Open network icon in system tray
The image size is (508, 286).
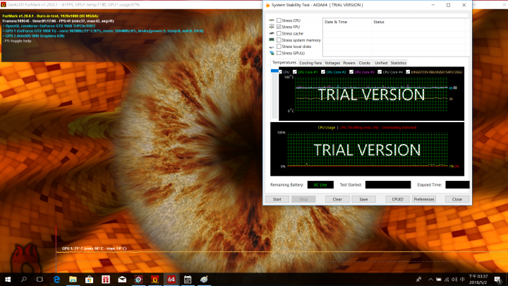[x=447, y=280]
